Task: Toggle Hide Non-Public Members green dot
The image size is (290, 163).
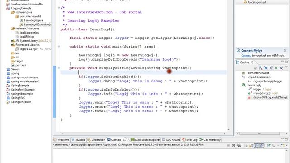Action: (276, 68)
